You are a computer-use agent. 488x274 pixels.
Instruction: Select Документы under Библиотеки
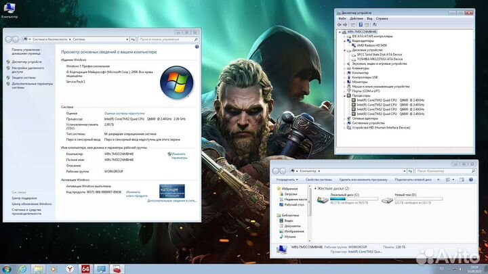coord(292,226)
